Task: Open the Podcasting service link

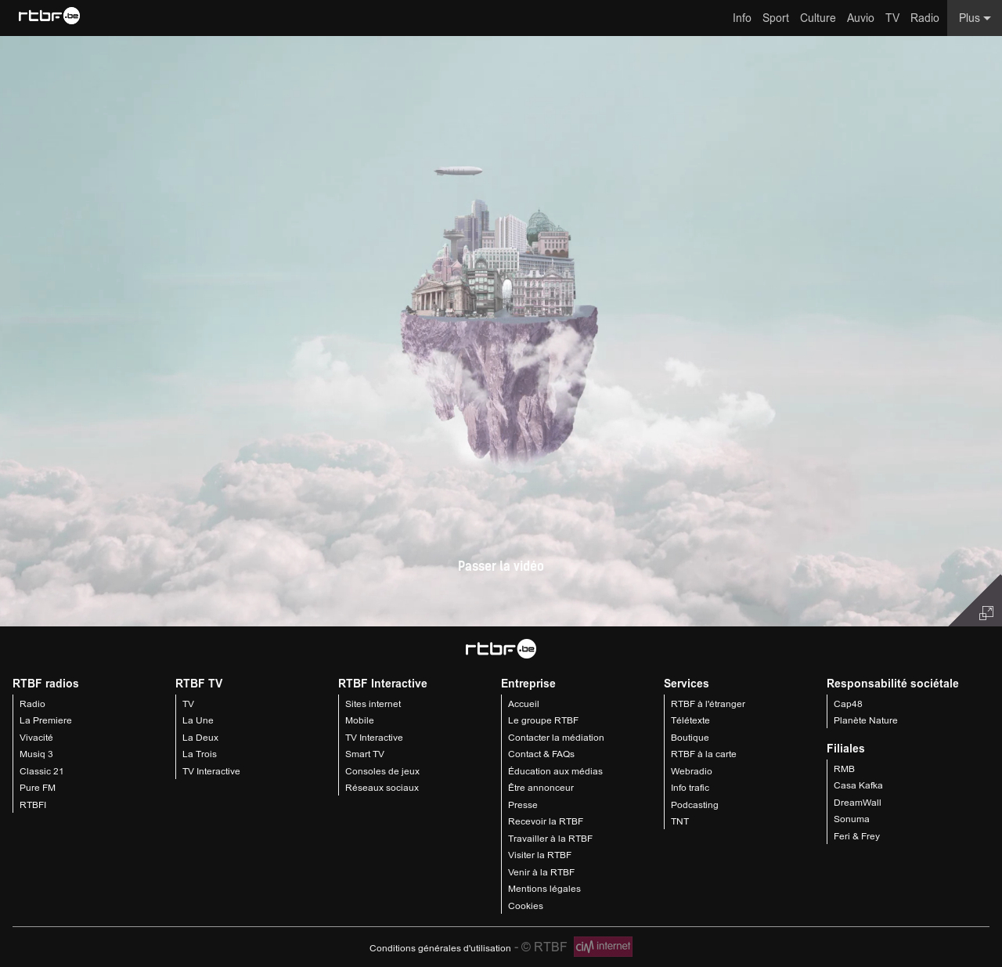Action: [694, 805]
